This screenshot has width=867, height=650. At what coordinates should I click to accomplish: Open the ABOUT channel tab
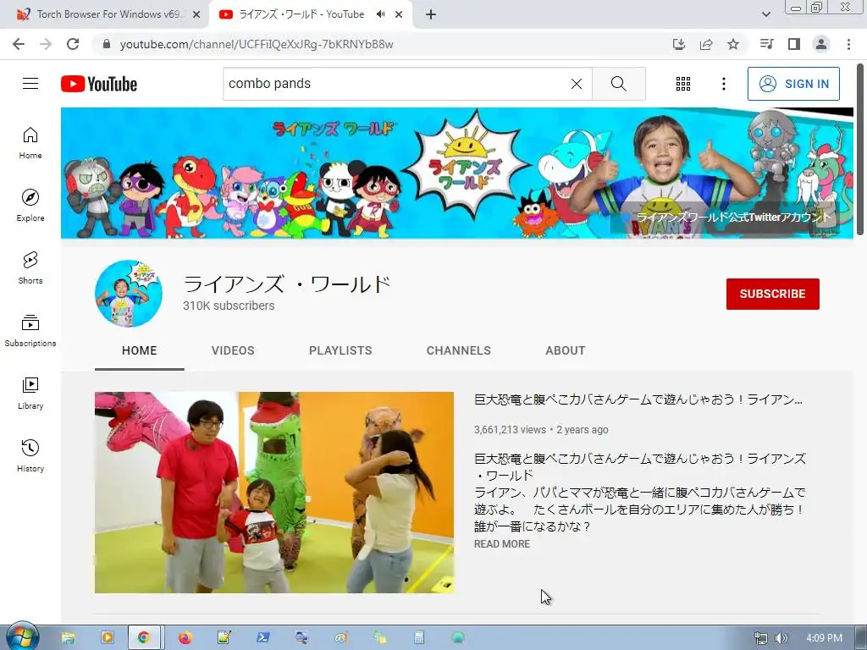point(565,350)
